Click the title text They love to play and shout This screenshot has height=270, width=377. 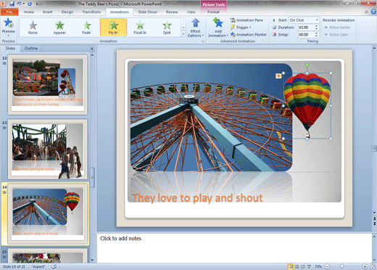pos(197,198)
